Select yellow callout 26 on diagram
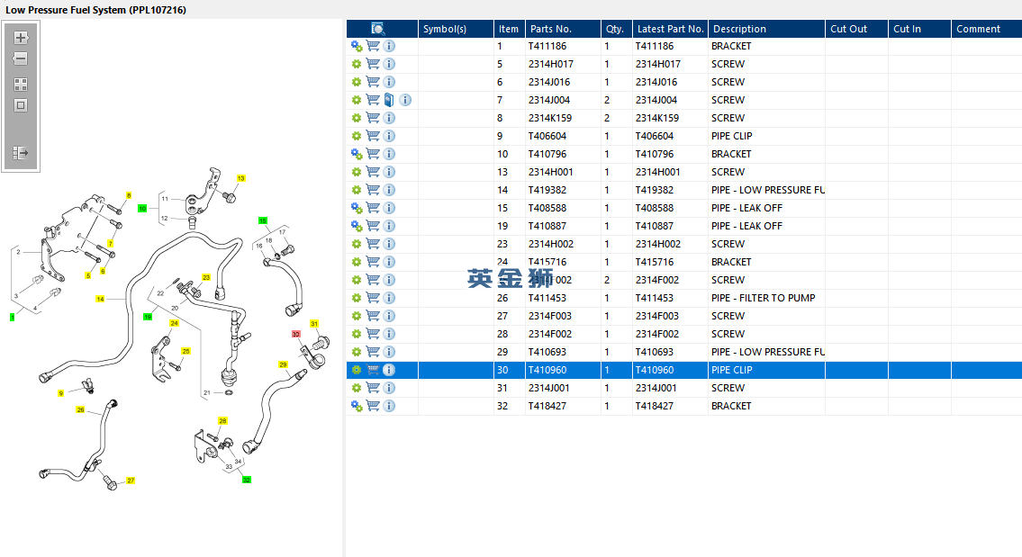The image size is (1022, 557). coord(80,409)
